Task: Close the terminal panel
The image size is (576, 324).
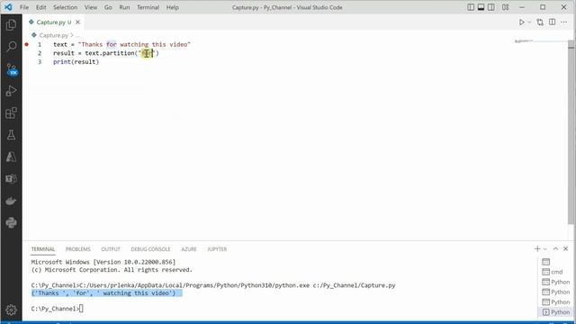Action: coord(566,248)
